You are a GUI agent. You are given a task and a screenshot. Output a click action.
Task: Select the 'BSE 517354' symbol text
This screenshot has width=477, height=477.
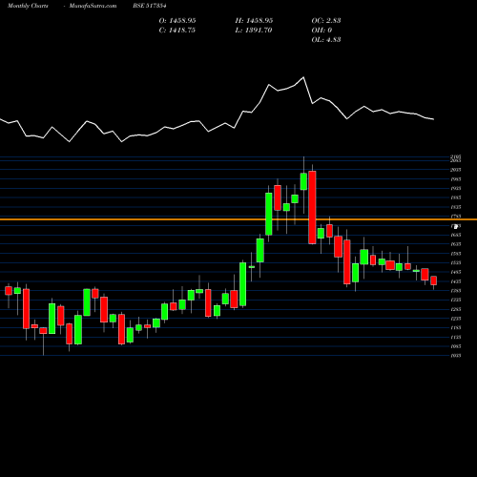pos(150,6)
